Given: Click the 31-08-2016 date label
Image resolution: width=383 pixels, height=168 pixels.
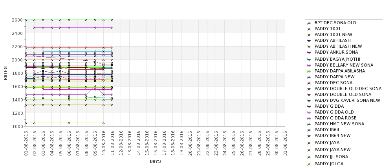Looking at the screenshot, I should coord(285,143).
